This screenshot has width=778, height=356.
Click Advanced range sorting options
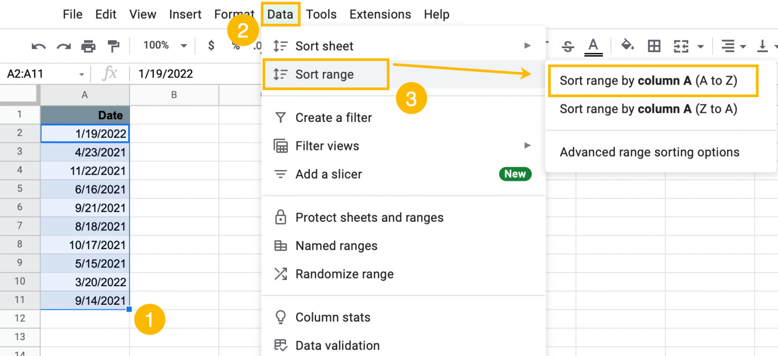click(649, 152)
